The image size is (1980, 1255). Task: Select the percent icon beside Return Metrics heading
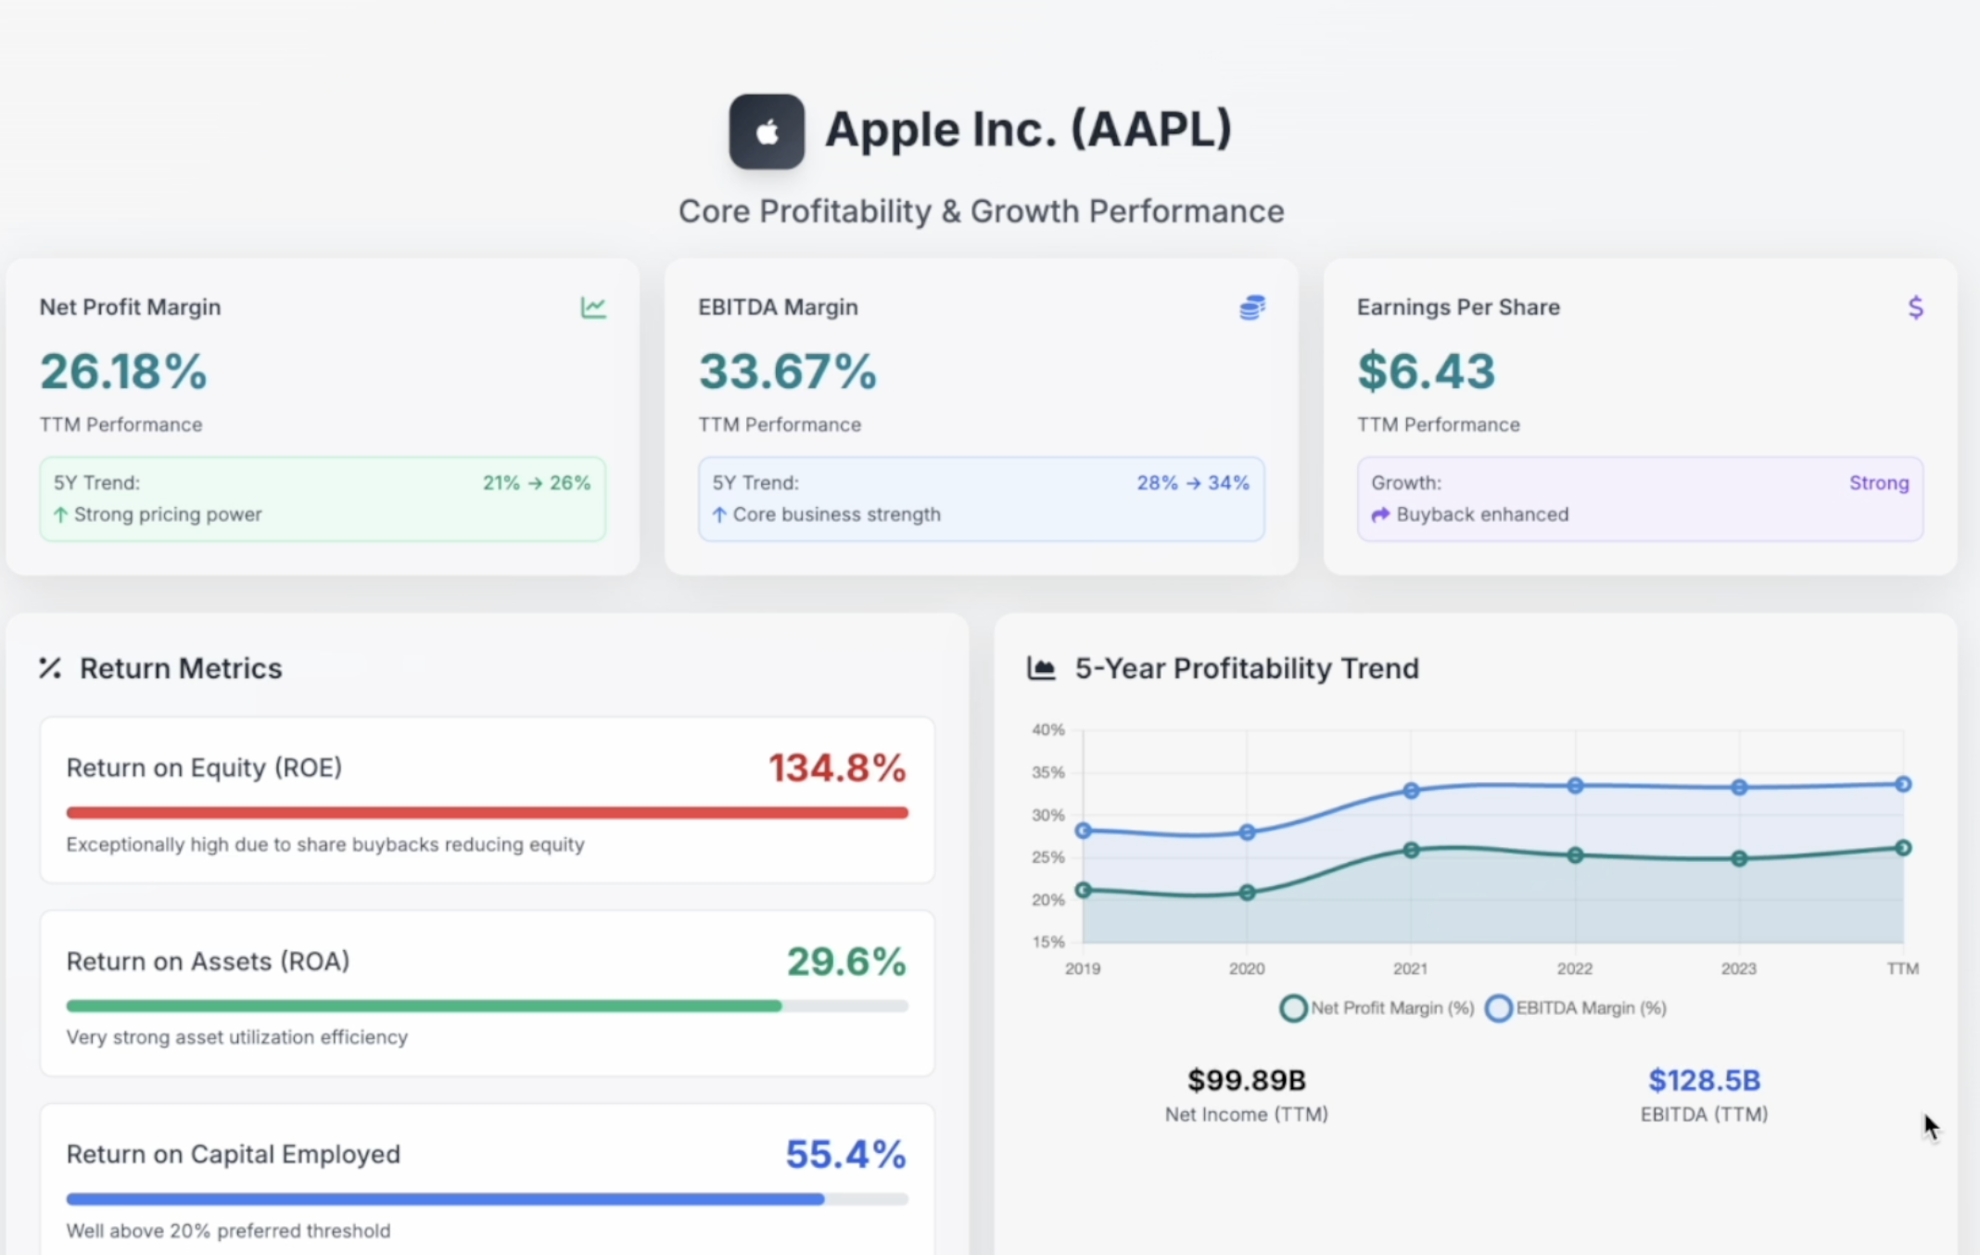(49, 668)
